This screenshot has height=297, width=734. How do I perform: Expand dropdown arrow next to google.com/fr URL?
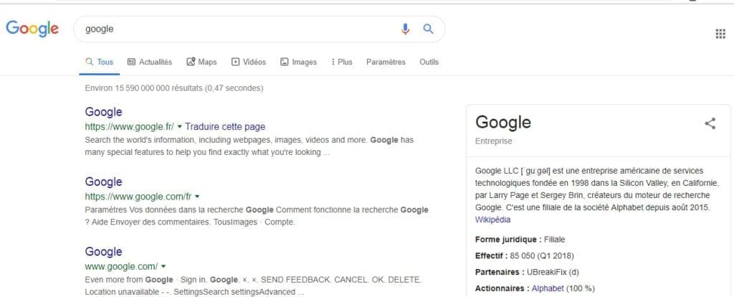click(x=197, y=197)
